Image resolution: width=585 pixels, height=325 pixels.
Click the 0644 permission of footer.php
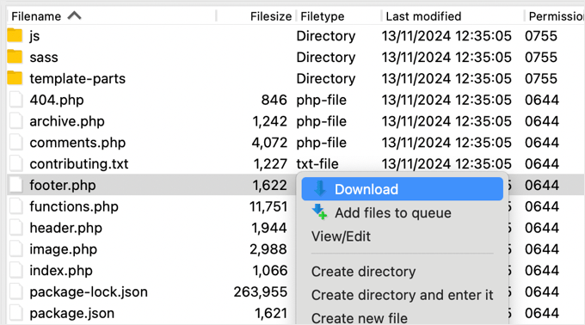[x=542, y=185]
